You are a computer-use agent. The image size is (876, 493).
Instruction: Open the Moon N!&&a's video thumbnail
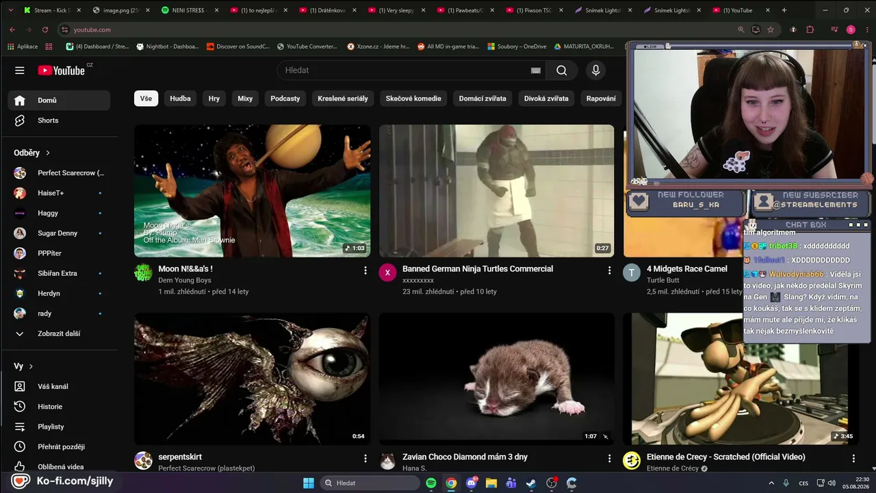click(x=253, y=191)
